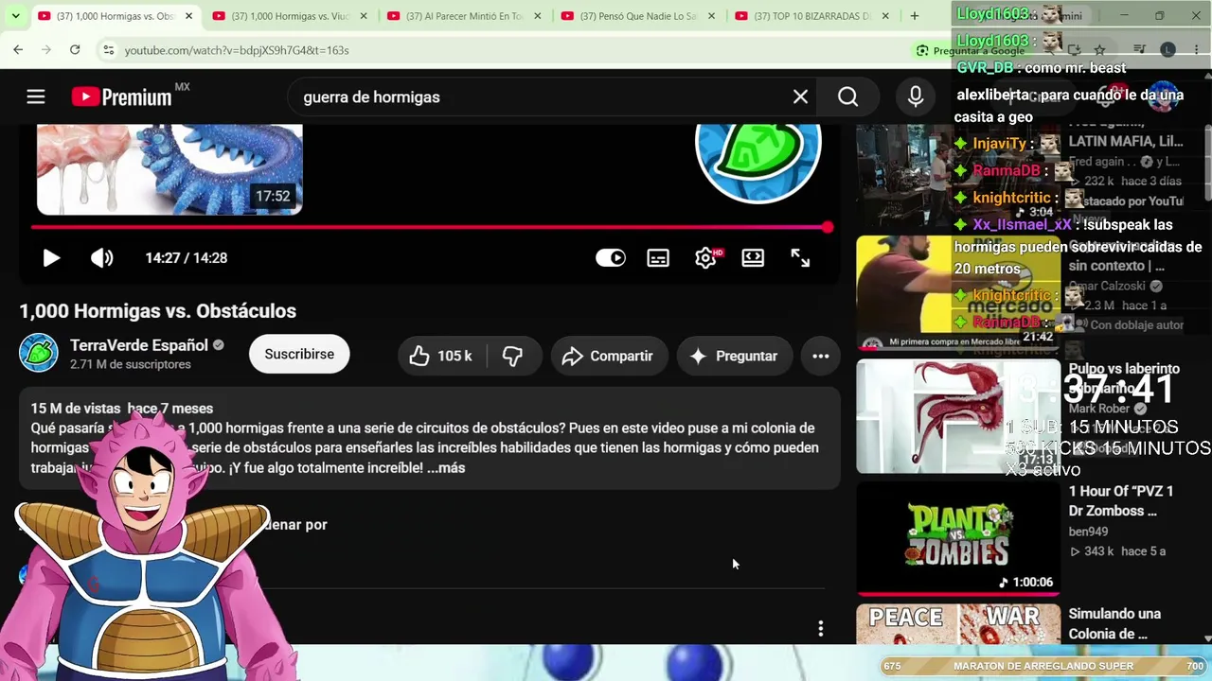Subscribe using the Suscribirse button

click(299, 354)
